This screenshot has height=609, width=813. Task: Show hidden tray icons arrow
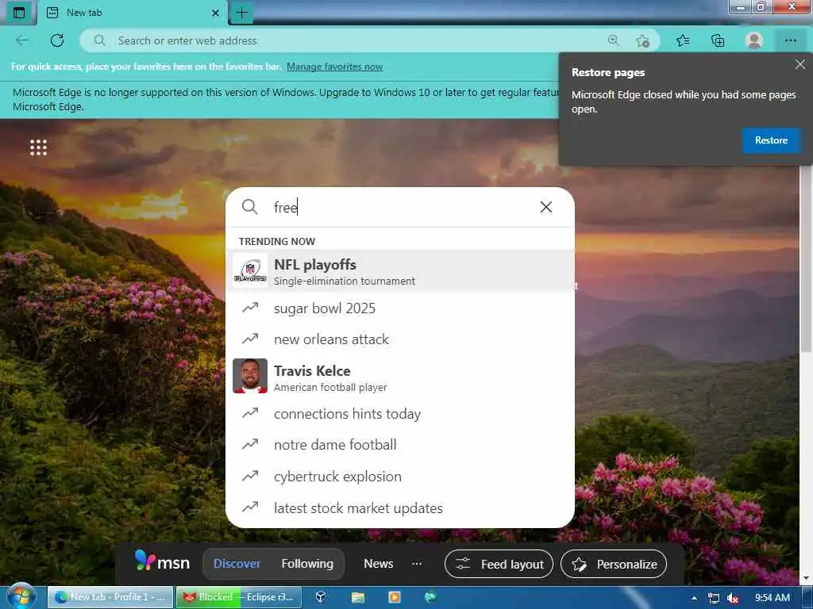(x=694, y=598)
